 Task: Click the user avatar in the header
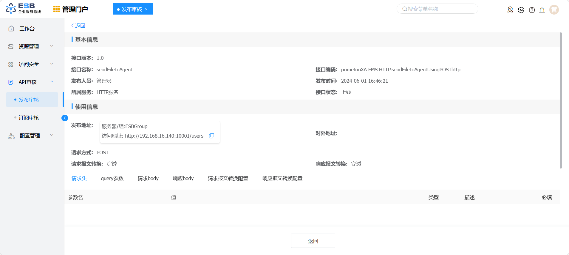tap(554, 10)
